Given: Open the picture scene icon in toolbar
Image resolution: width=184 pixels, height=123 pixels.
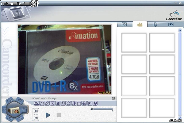Looking at the screenshot, I should (36, 103).
